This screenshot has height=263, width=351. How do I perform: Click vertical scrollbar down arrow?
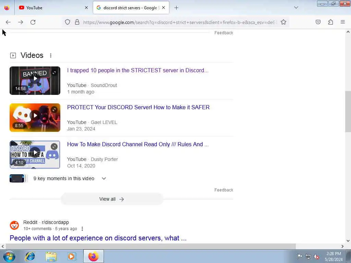[348, 241]
